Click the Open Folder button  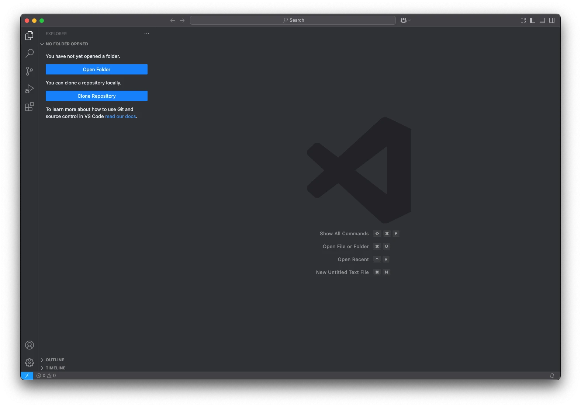(x=97, y=69)
